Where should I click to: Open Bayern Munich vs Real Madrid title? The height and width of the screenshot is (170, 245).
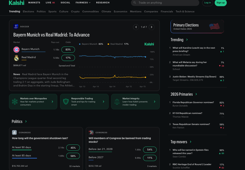tap(51, 35)
